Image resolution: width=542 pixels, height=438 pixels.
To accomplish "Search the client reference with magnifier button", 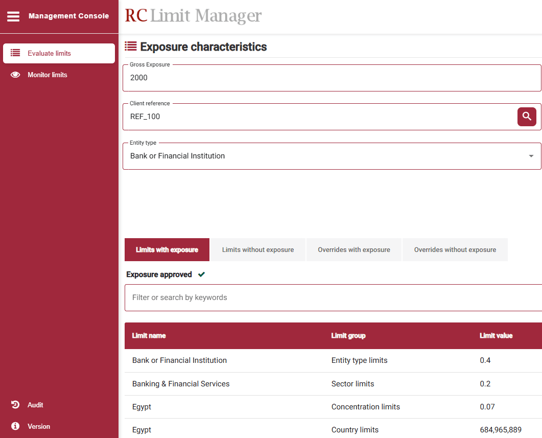I will click(527, 117).
